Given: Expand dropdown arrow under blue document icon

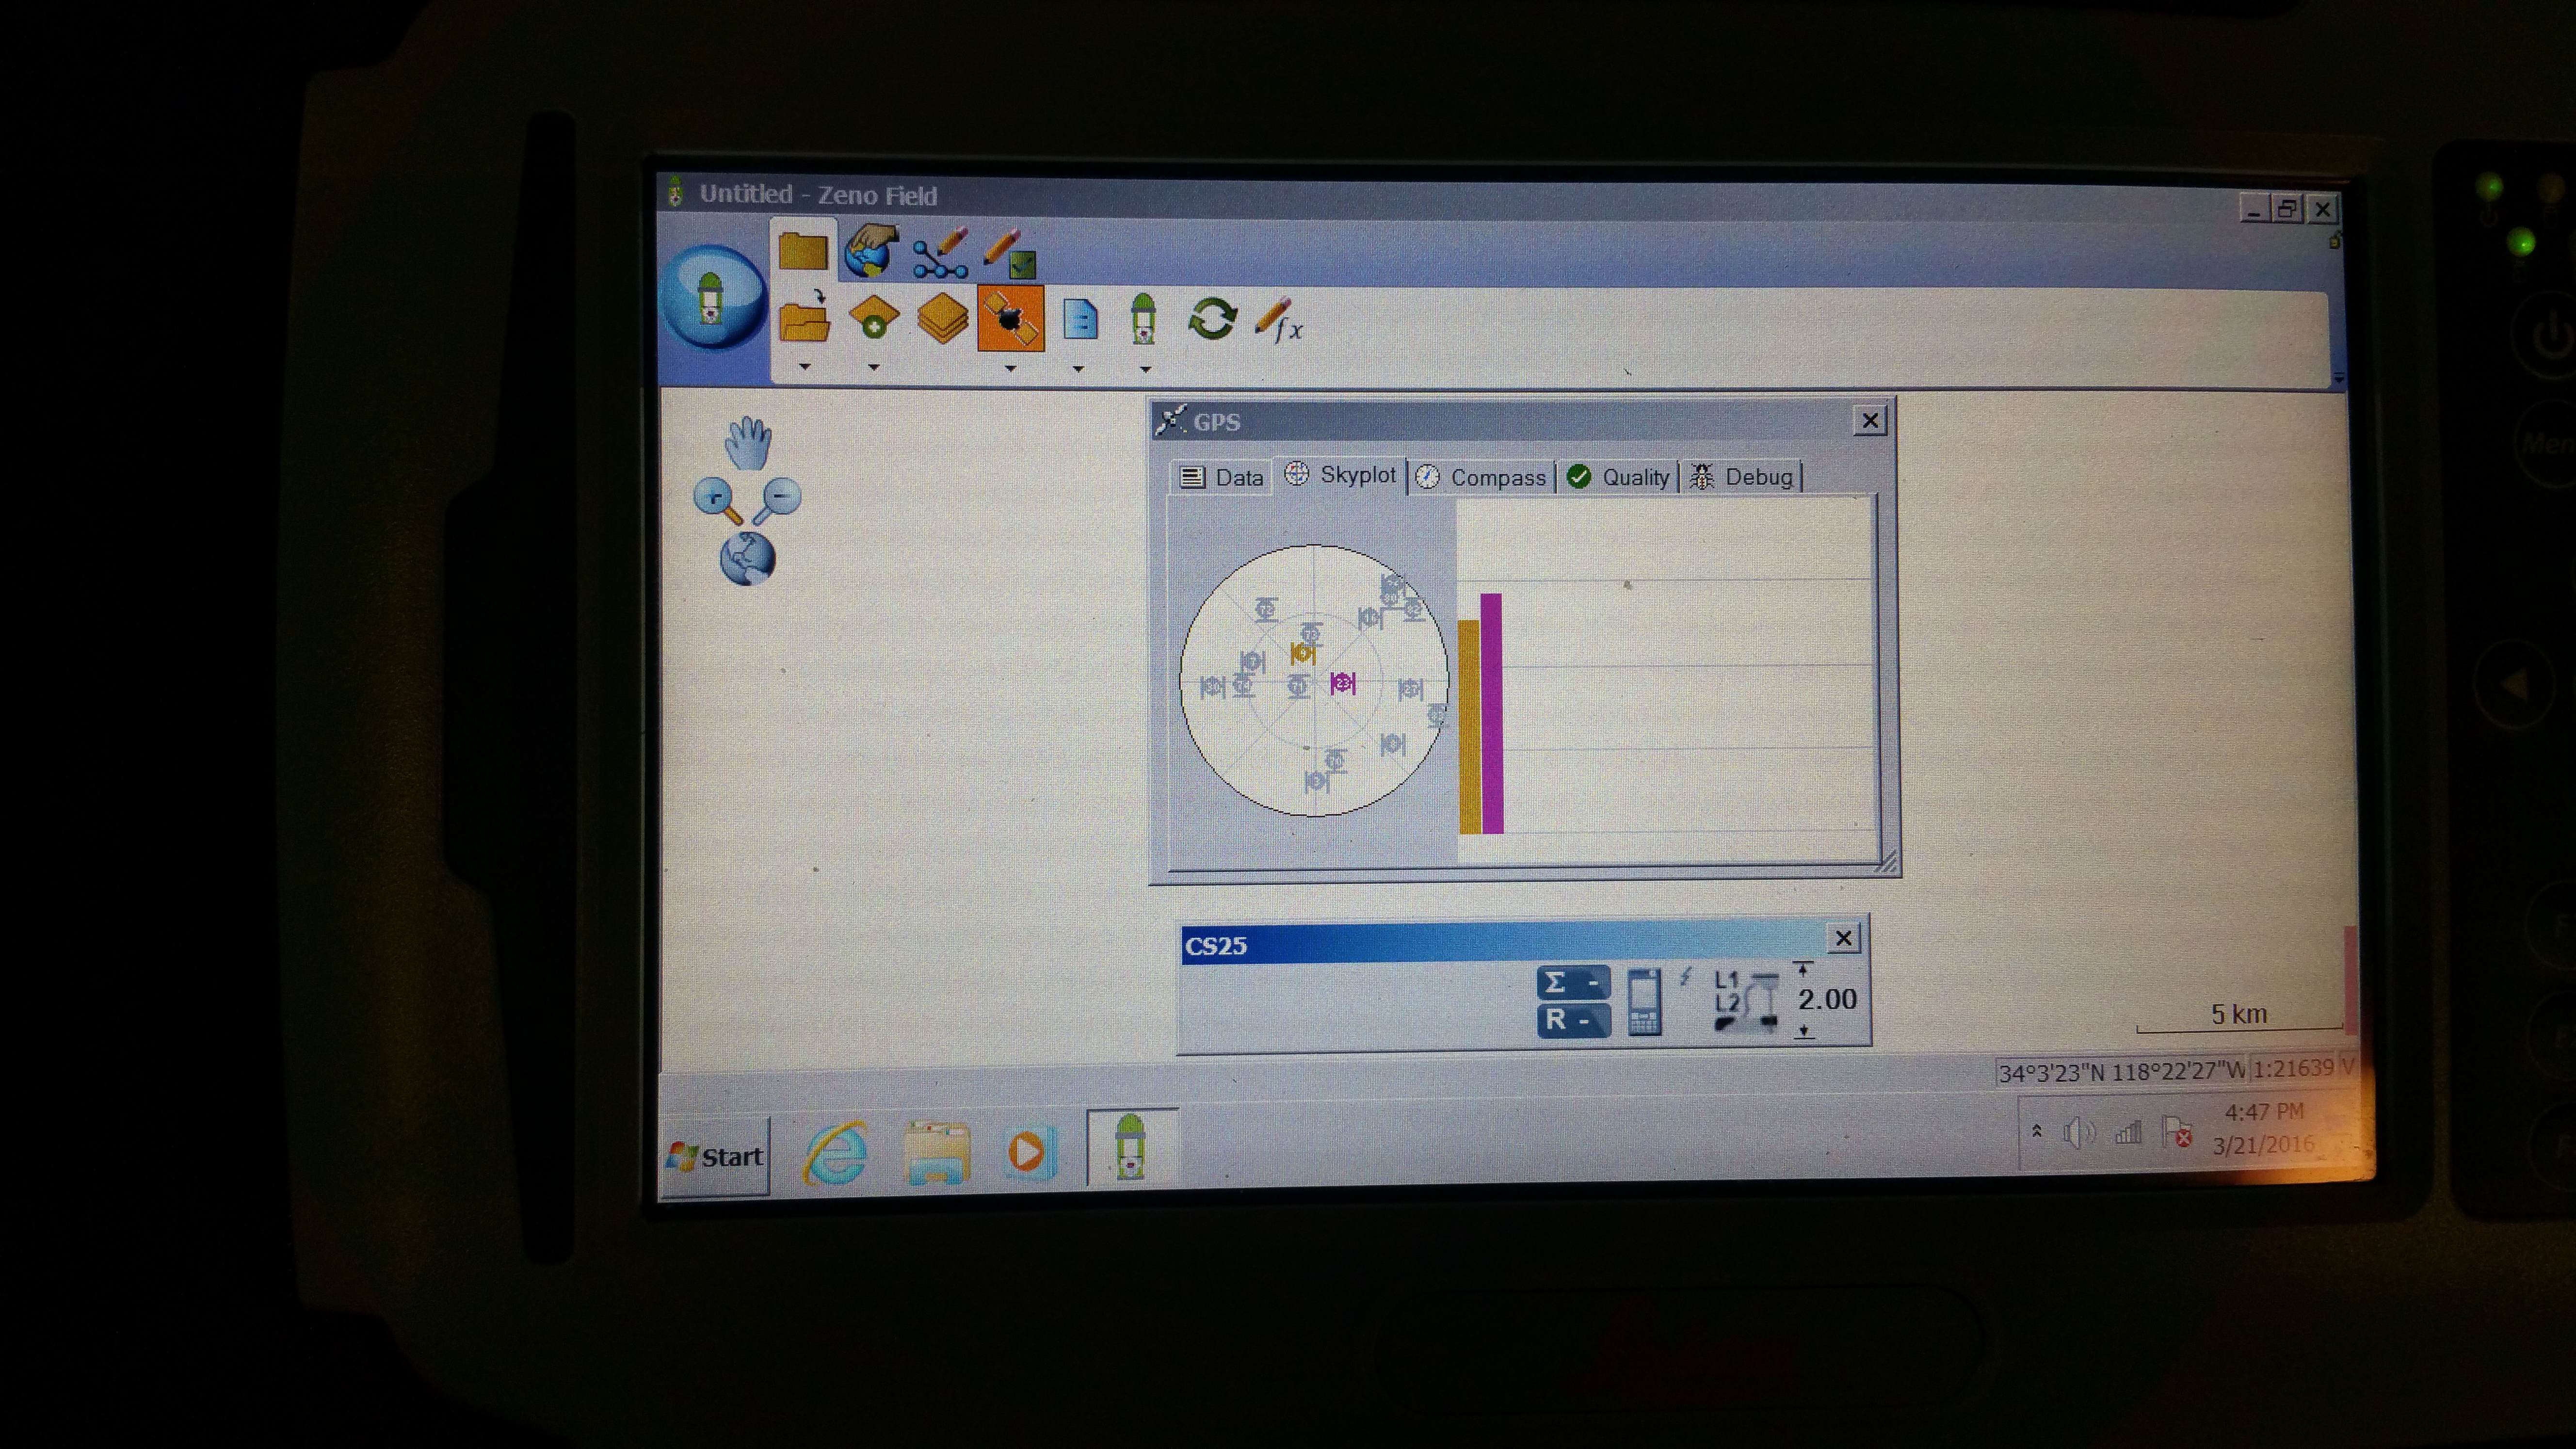Looking at the screenshot, I should tap(1078, 368).
